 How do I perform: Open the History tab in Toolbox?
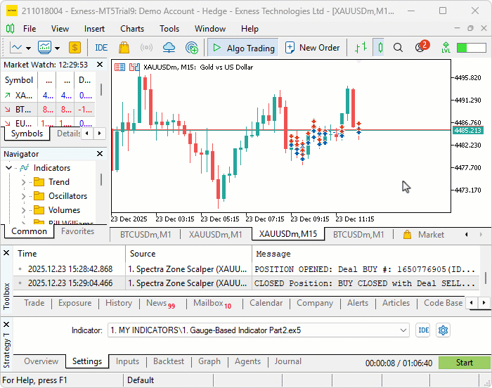[x=119, y=303]
